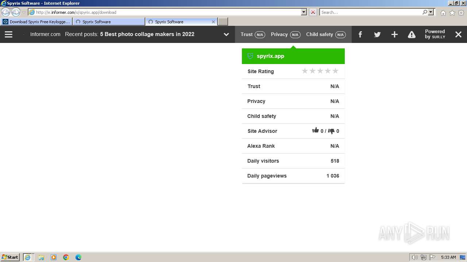The width and height of the screenshot is (467, 262).
Task: Close the active Spyrix Software tab
Action: (213, 22)
